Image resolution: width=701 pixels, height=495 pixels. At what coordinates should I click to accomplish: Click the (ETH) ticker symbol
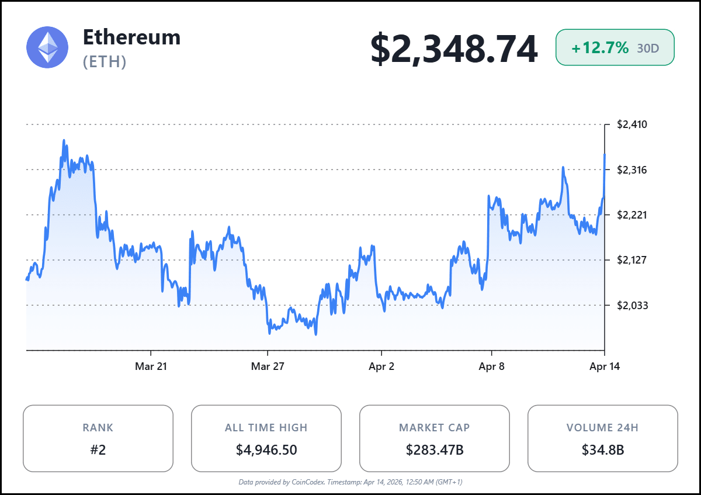pyautogui.click(x=105, y=62)
